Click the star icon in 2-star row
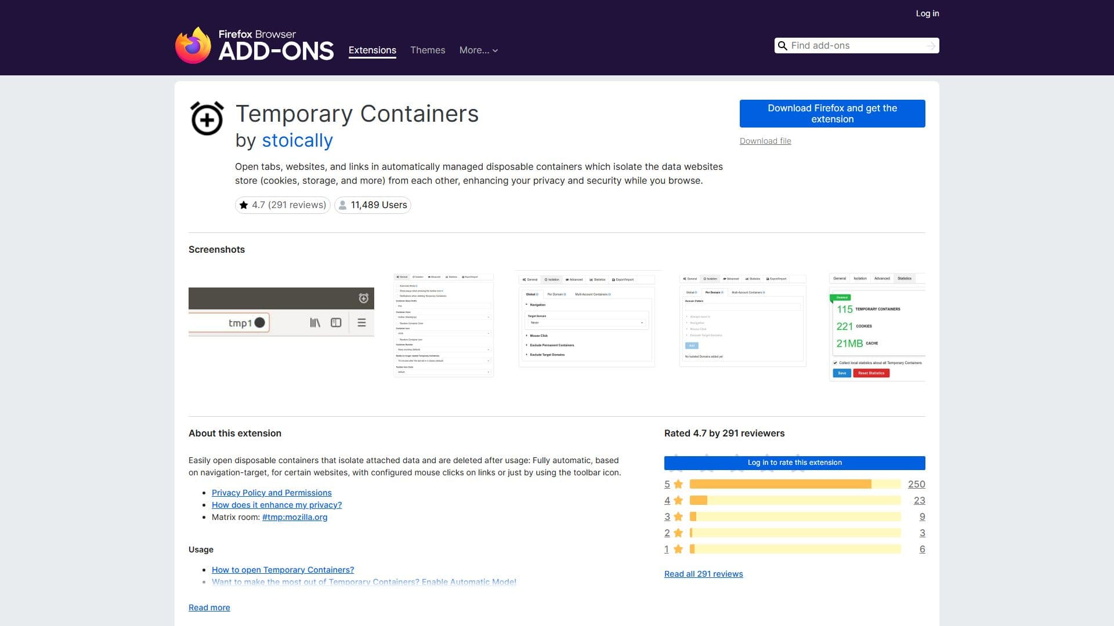 click(x=678, y=533)
